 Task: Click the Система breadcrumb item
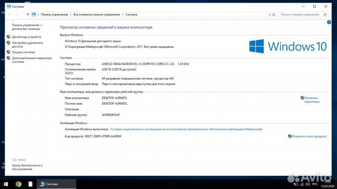click(x=132, y=15)
